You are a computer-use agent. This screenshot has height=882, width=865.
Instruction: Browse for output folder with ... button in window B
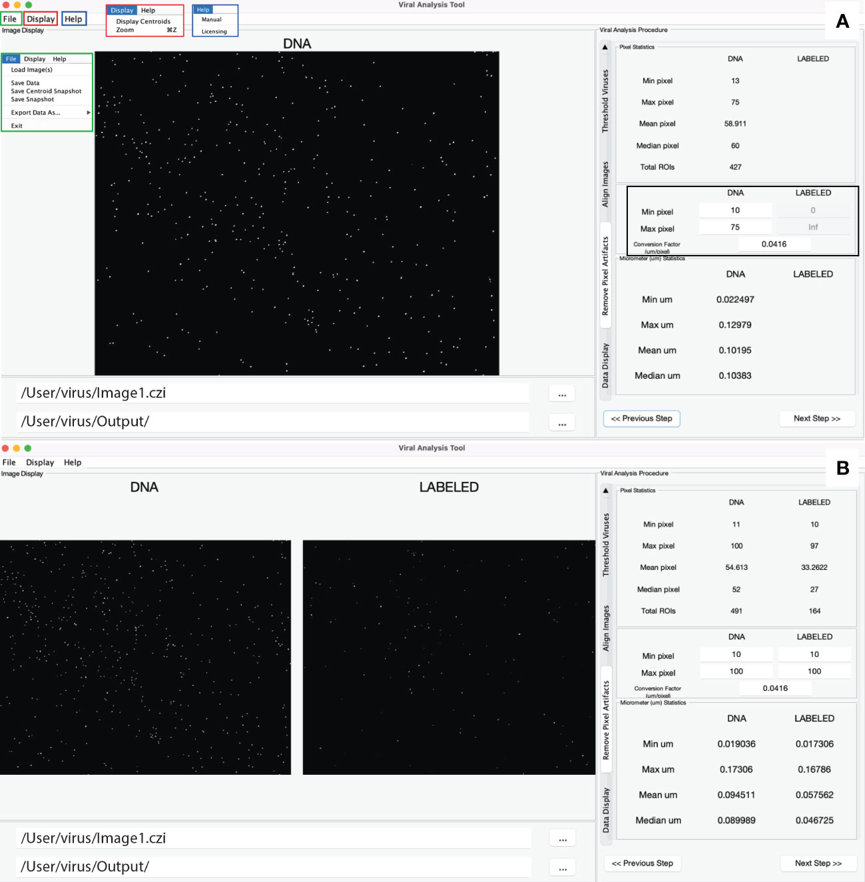click(x=563, y=868)
